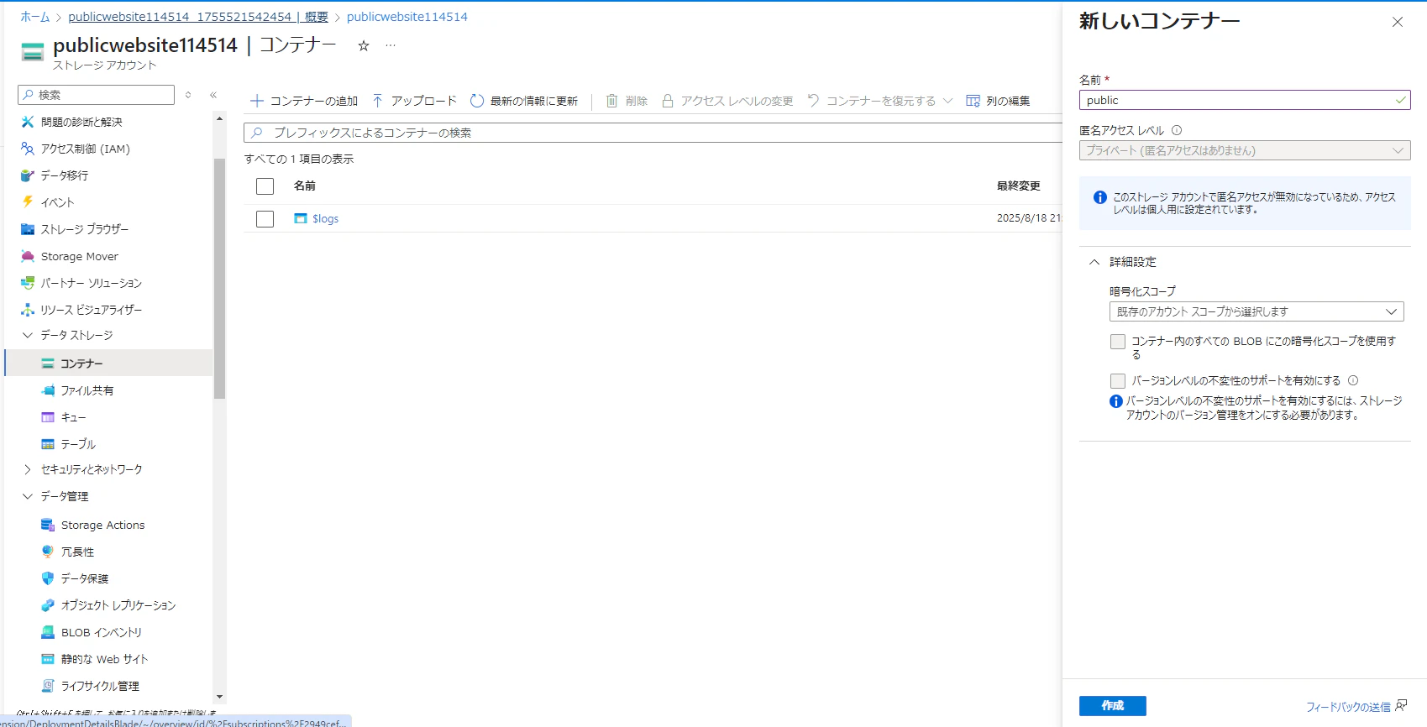Click the キュー icon in sidebar

coord(48,417)
